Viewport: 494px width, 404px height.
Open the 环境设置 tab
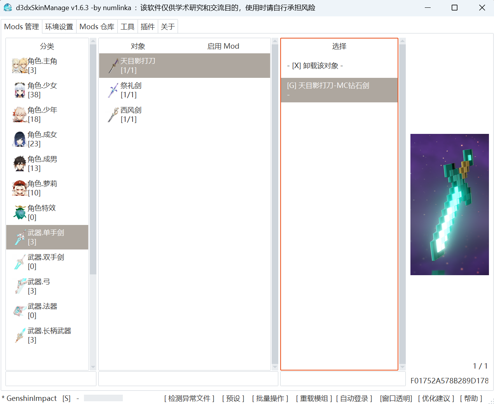(x=59, y=26)
